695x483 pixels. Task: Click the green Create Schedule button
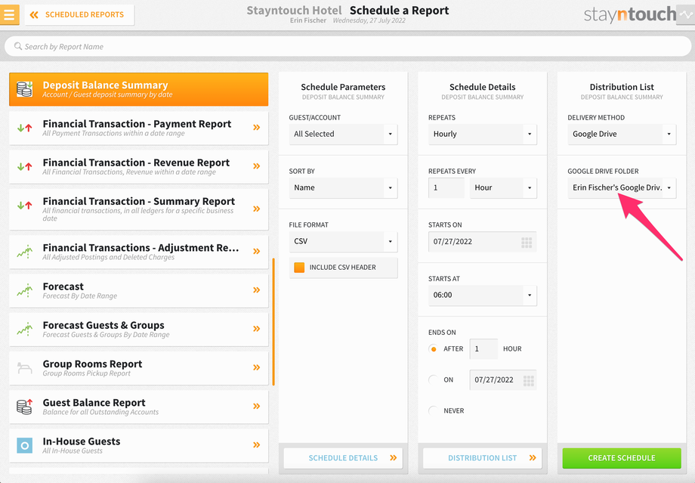pos(622,458)
